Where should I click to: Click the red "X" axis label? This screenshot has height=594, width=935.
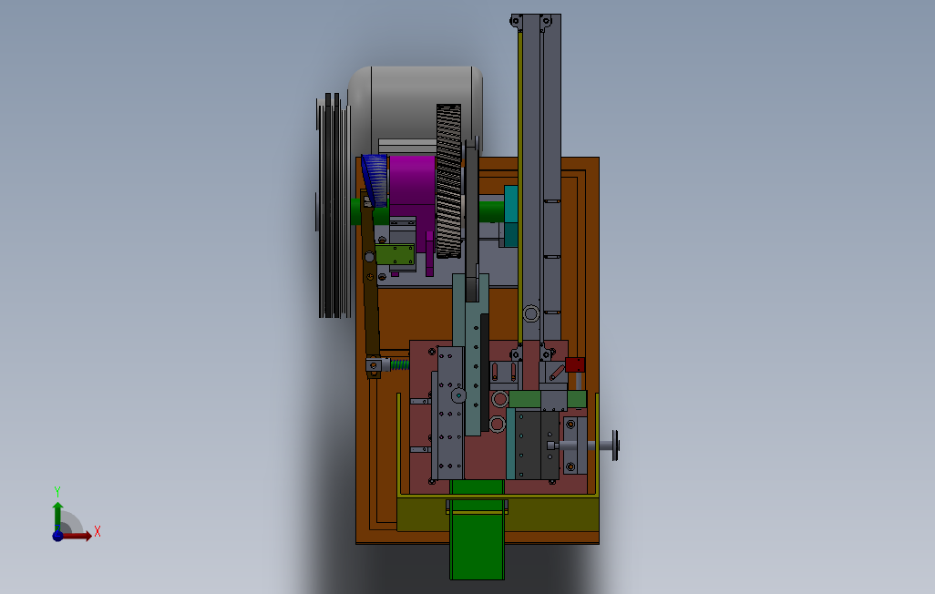click(x=98, y=531)
